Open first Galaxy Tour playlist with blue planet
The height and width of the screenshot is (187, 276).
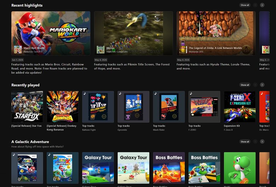[x=98, y=168]
